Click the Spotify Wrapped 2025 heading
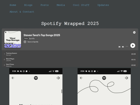 70,24
